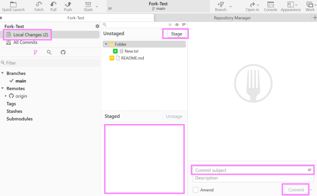Click the expand-all double chevron icon
Viewport: 317px width, 196px height.
[x=170, y=24]
